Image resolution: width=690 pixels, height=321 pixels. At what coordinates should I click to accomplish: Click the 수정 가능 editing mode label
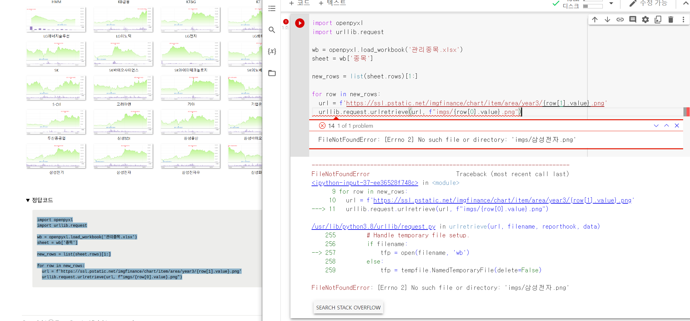click(x=654, y=3)
